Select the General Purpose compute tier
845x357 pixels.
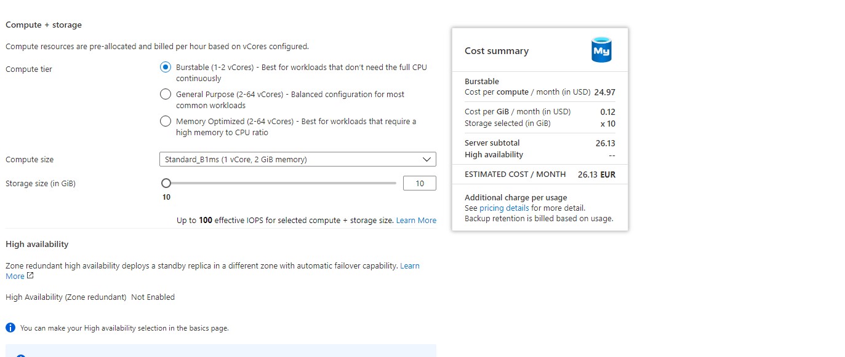165,94
